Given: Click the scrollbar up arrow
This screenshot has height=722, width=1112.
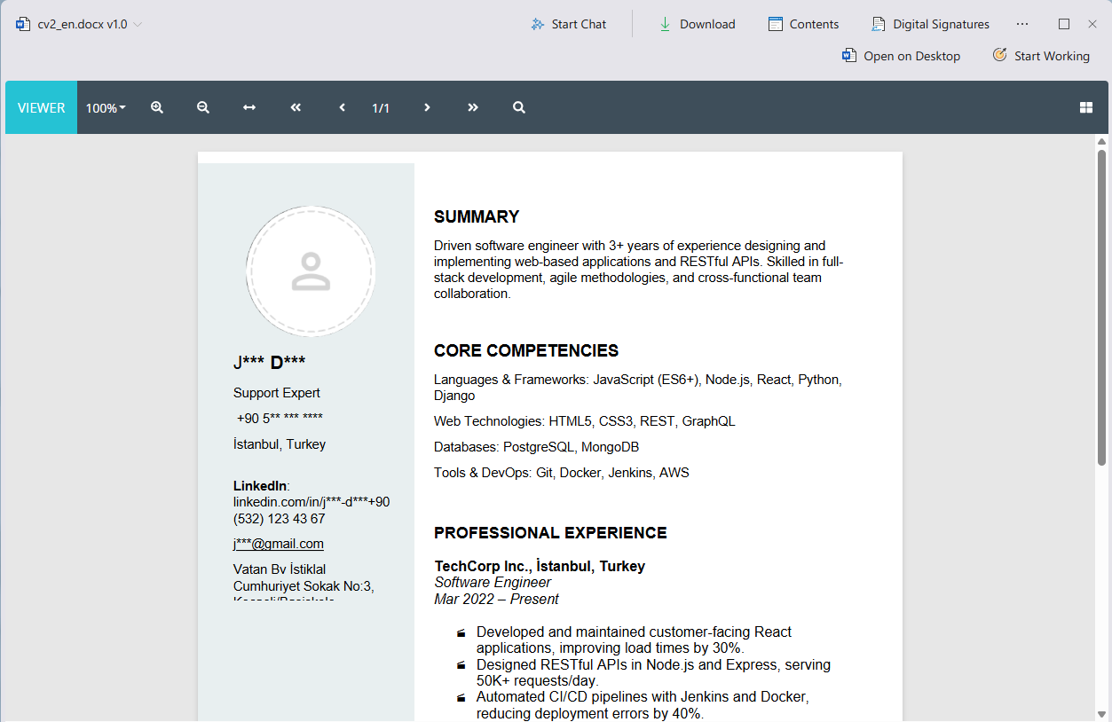Looking at the screenshot, I should click(x=1102, y=141).
